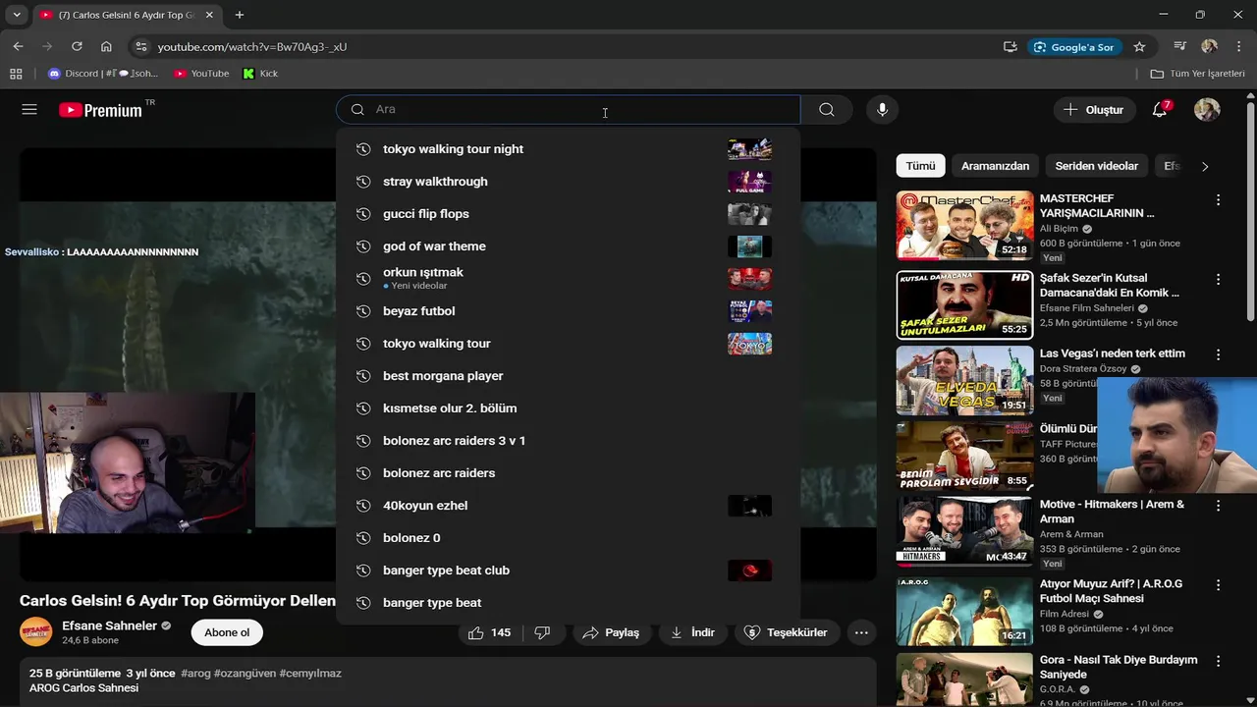Open the YouTube bookmark in bookmarks bar

click(201, 74)
